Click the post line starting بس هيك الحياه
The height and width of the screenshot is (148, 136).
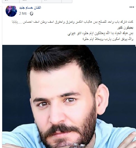pos(100,33)
